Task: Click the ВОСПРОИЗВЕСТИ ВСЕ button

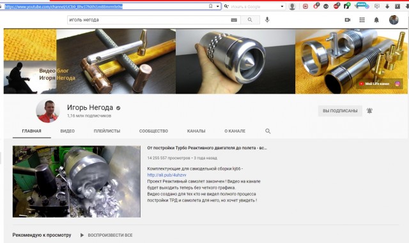Action: click(x=110, y=235)
